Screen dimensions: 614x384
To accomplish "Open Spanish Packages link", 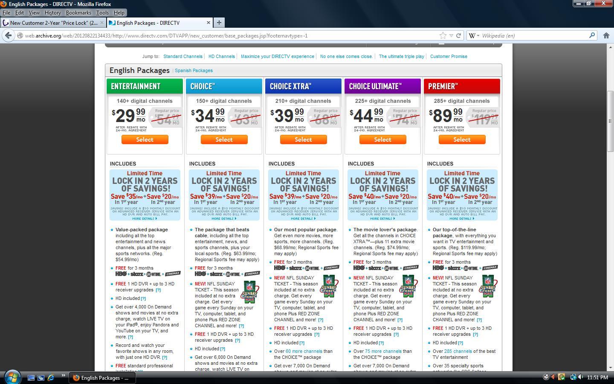I will click(x=194, y=70).
